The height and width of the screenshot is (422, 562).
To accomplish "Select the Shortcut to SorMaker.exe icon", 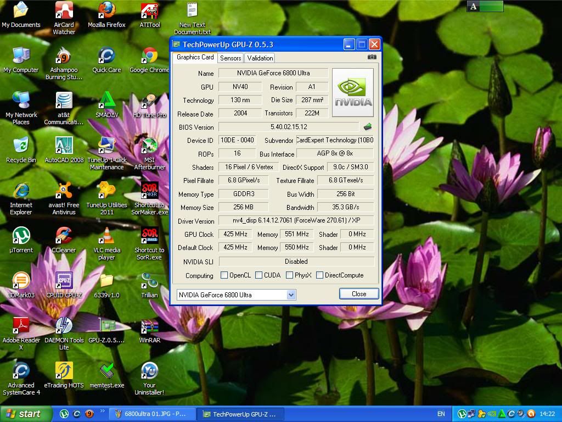I will click(x=149, y=199).
